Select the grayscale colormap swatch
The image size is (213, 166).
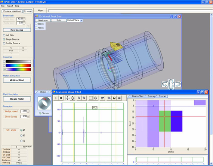[18, 61]
